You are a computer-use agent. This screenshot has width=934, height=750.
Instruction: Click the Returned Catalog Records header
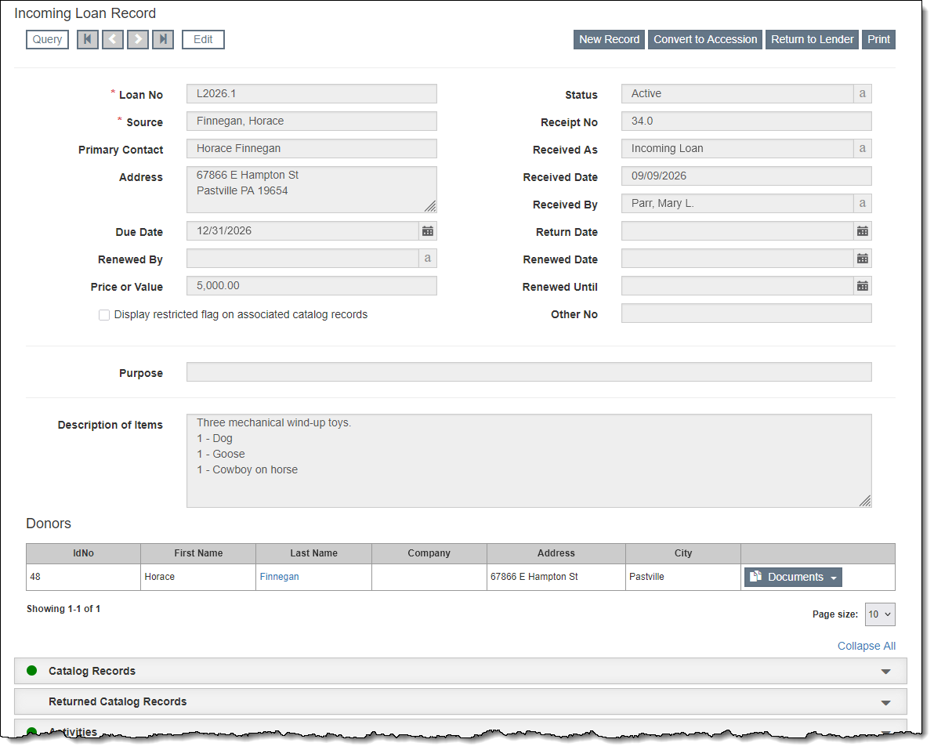(461, 701)
